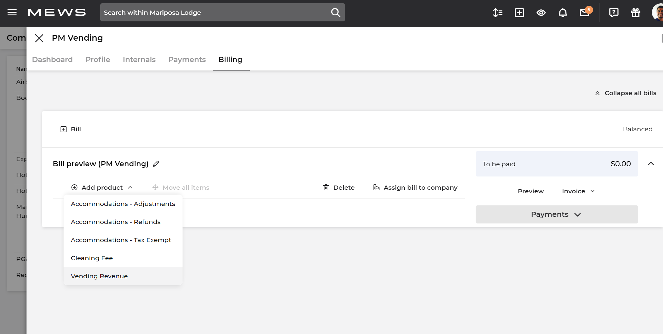Collapse the bill with chevron arrow
This screenshot has width=663, height=334.
click(x=651, y=164)
